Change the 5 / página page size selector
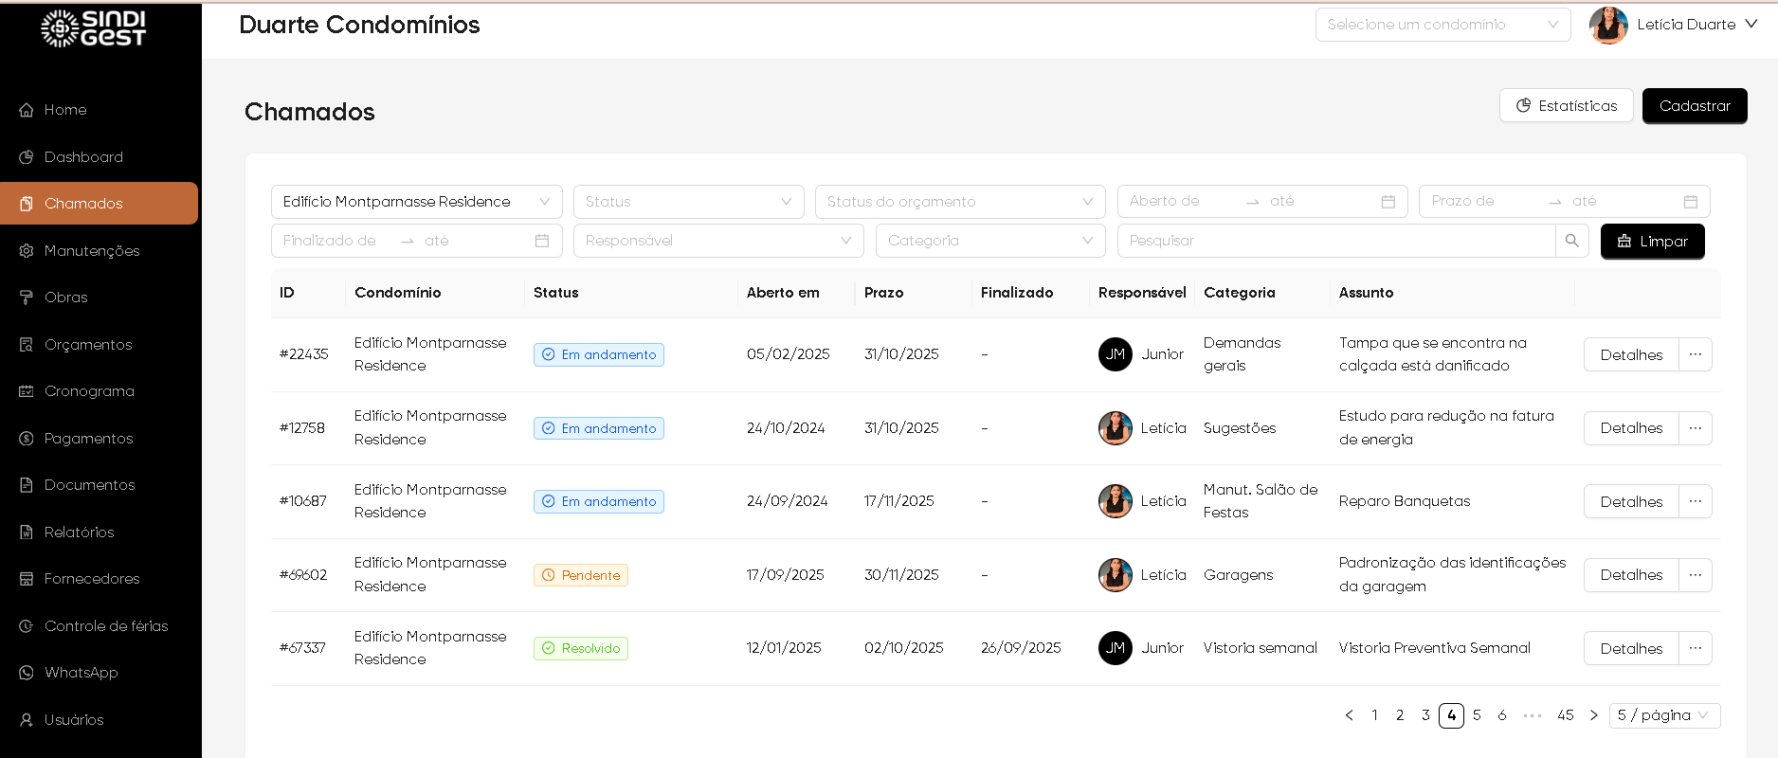 pos(1663,715)
